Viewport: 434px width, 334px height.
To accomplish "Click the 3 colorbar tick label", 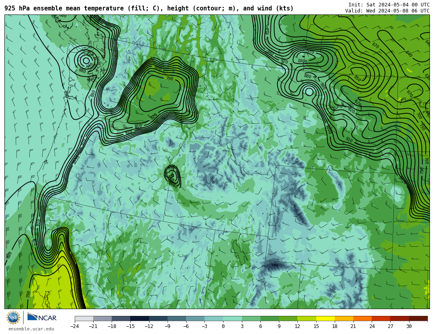I will [242, 326].
